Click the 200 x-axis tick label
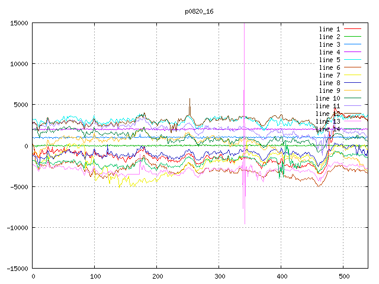This screenshot has height=284, width=379. click(157, 276)
